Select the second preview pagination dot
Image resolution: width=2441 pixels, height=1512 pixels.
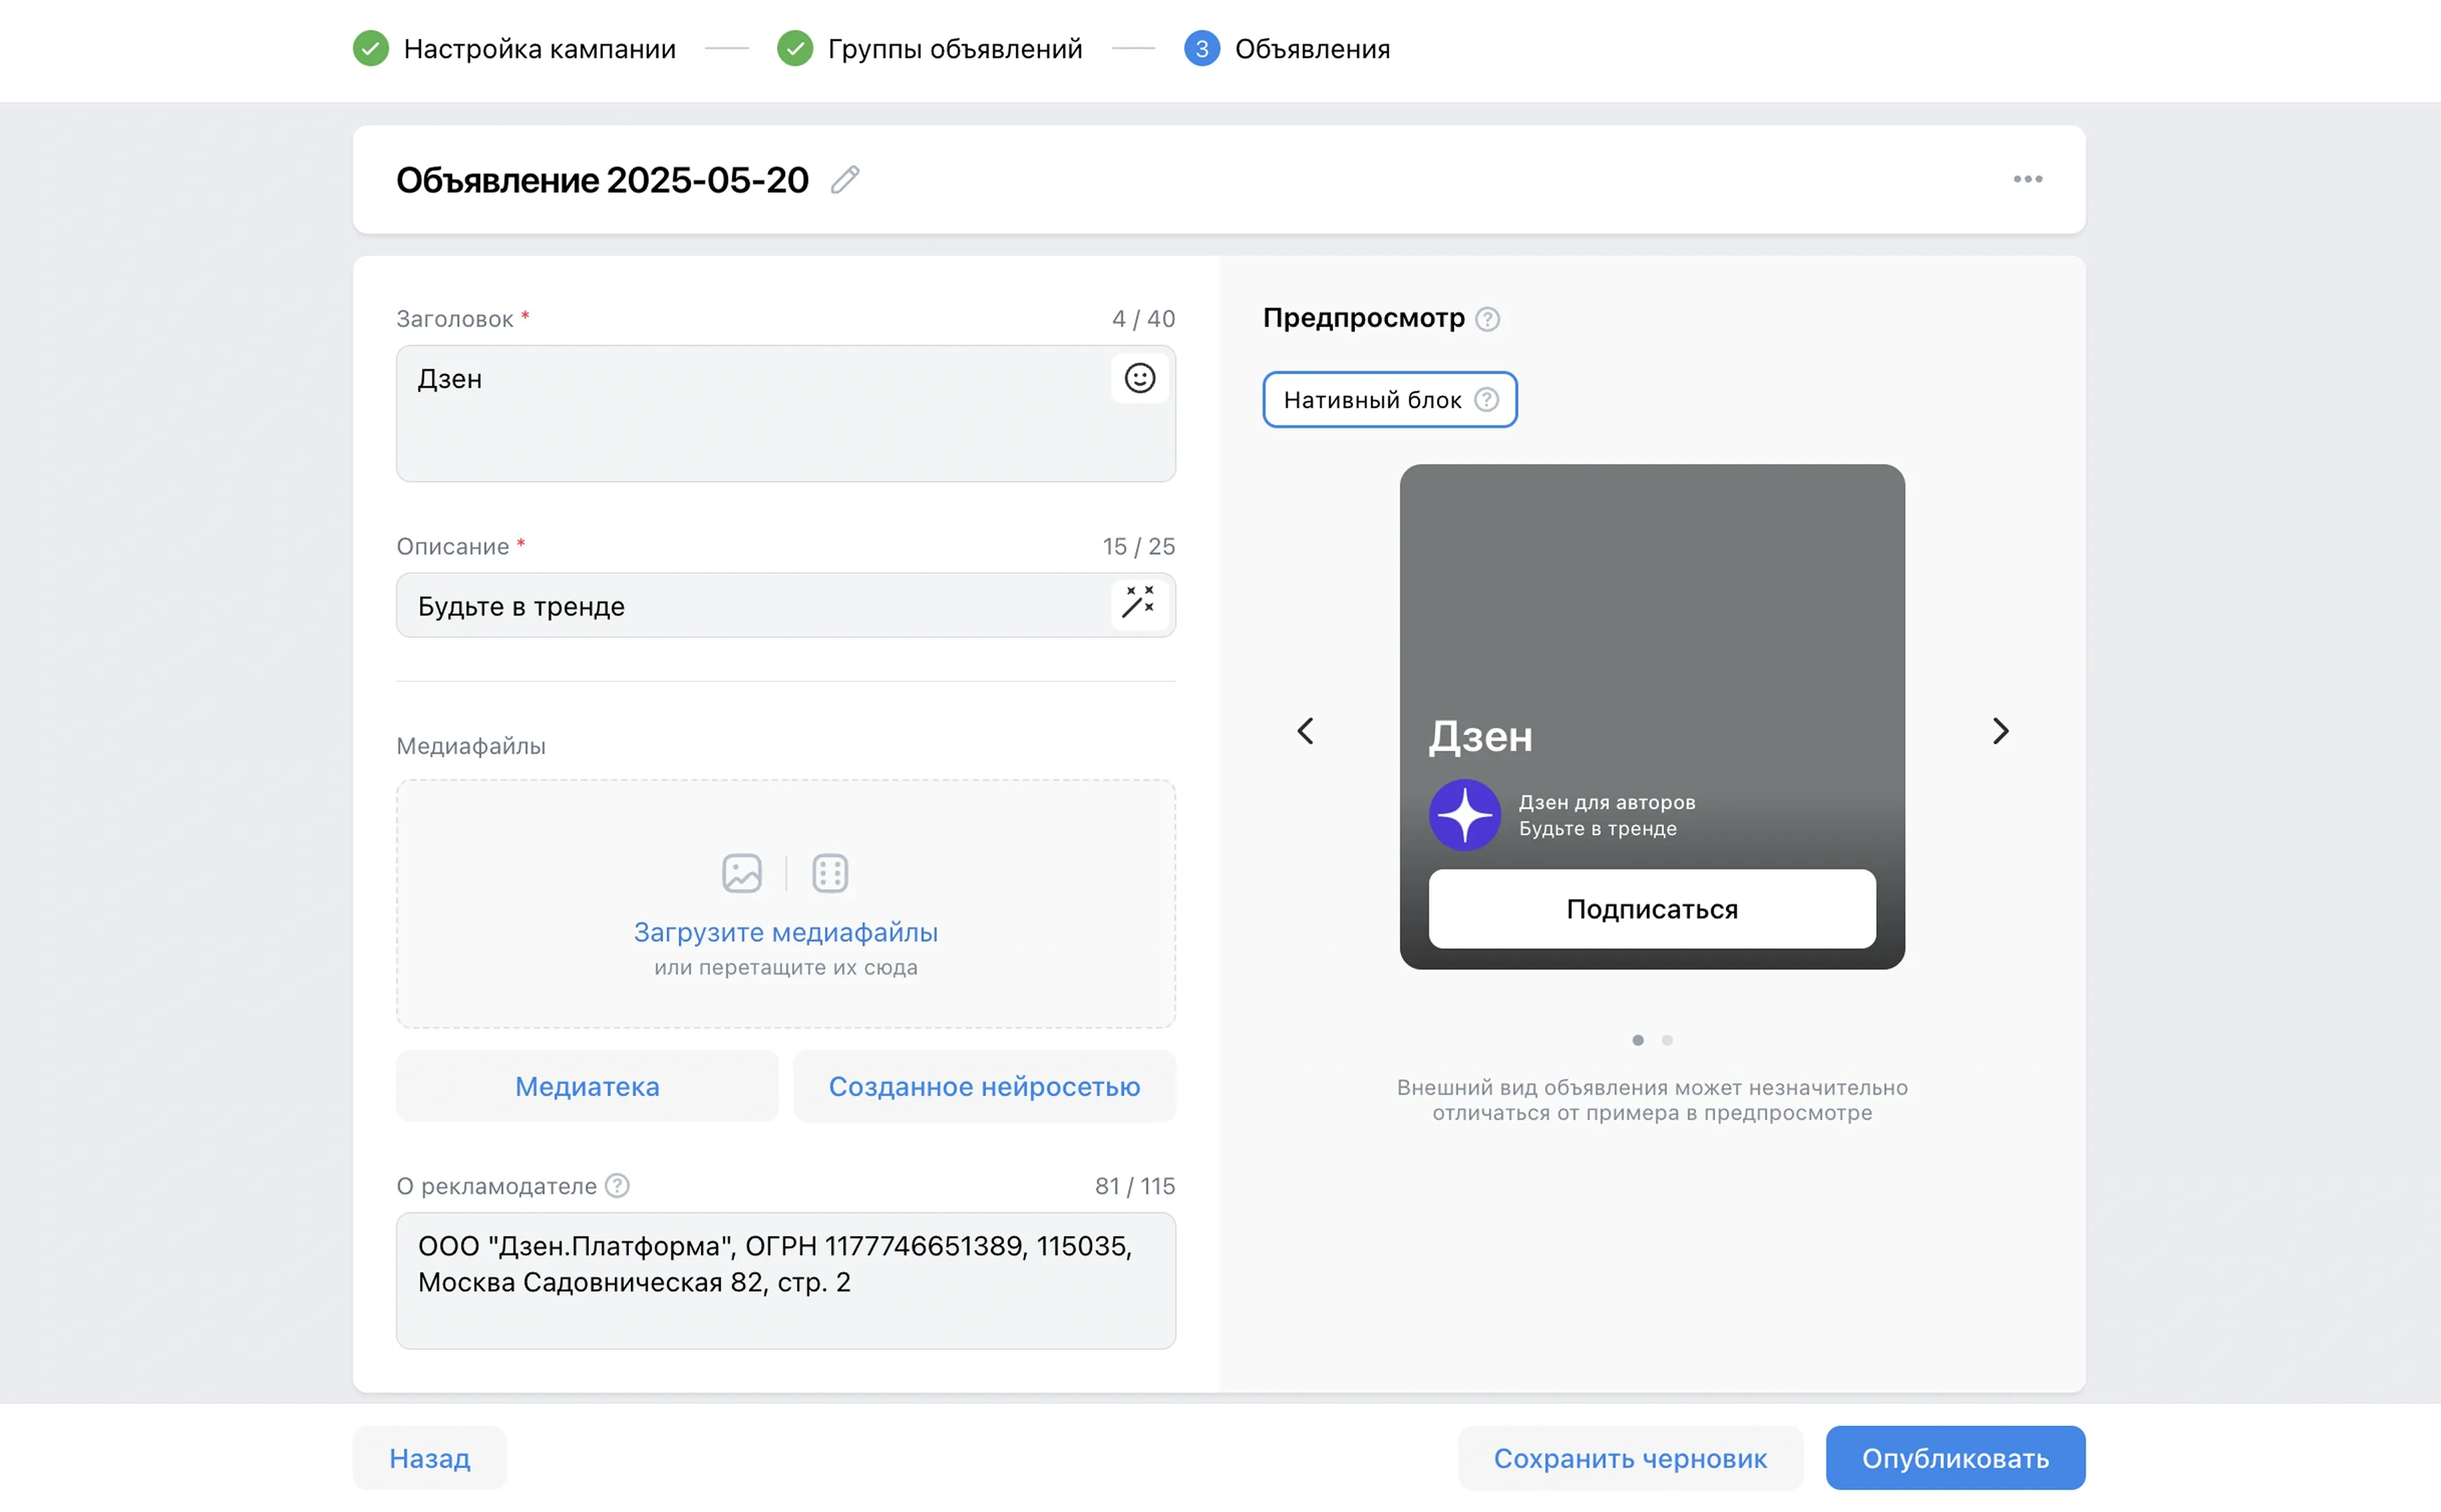pyautogui.click(x=1666, y=1040)
